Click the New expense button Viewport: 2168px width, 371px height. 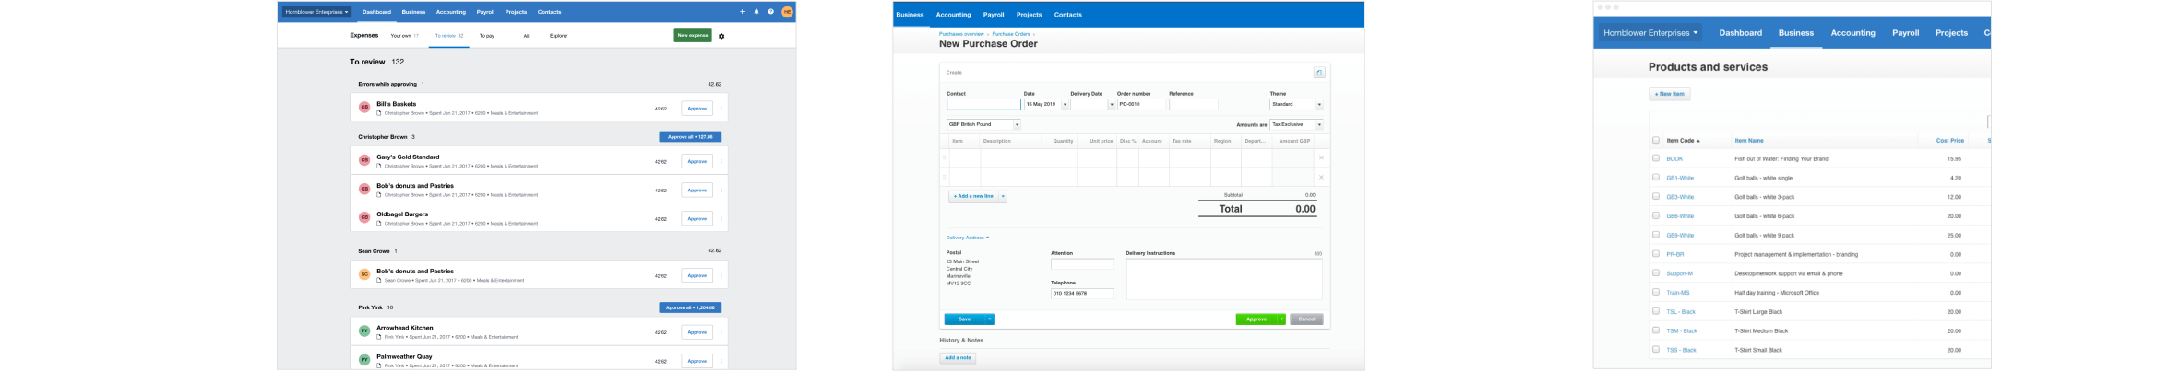(693, 35)
